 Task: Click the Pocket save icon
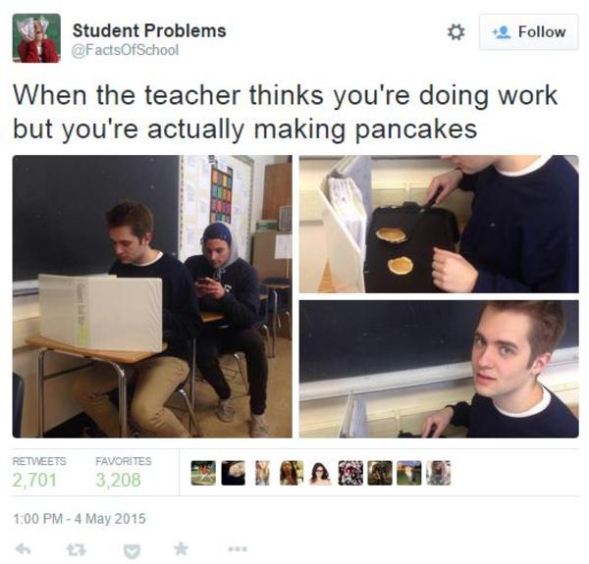pyautogui.click(x=132, y=551)
